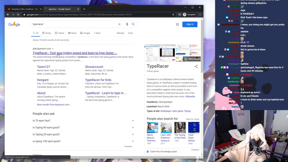Bookmark this page with star icon
The image size is (288, 162).
point(173,14)
